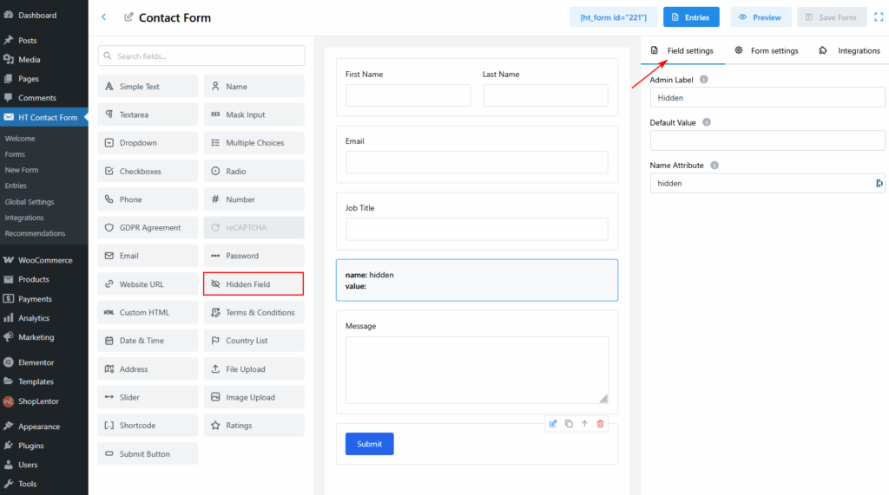Switch to the Form settings tab
This screenshot has width=889, height=495.
click(767, 50)
